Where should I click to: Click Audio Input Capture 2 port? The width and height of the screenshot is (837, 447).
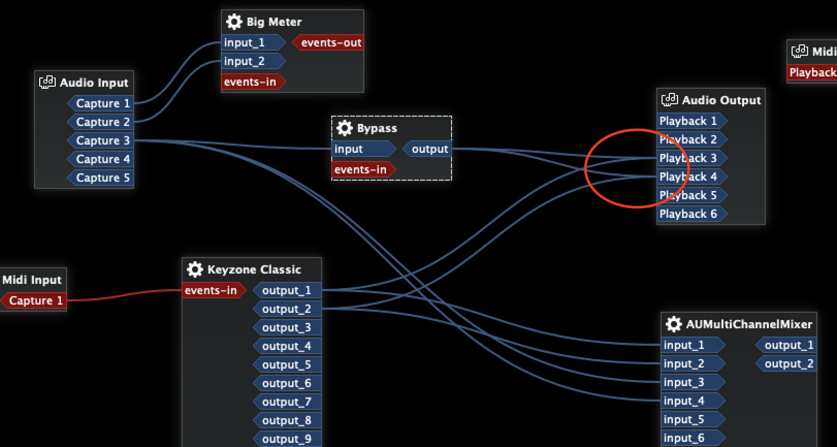(x=101, y=122)
